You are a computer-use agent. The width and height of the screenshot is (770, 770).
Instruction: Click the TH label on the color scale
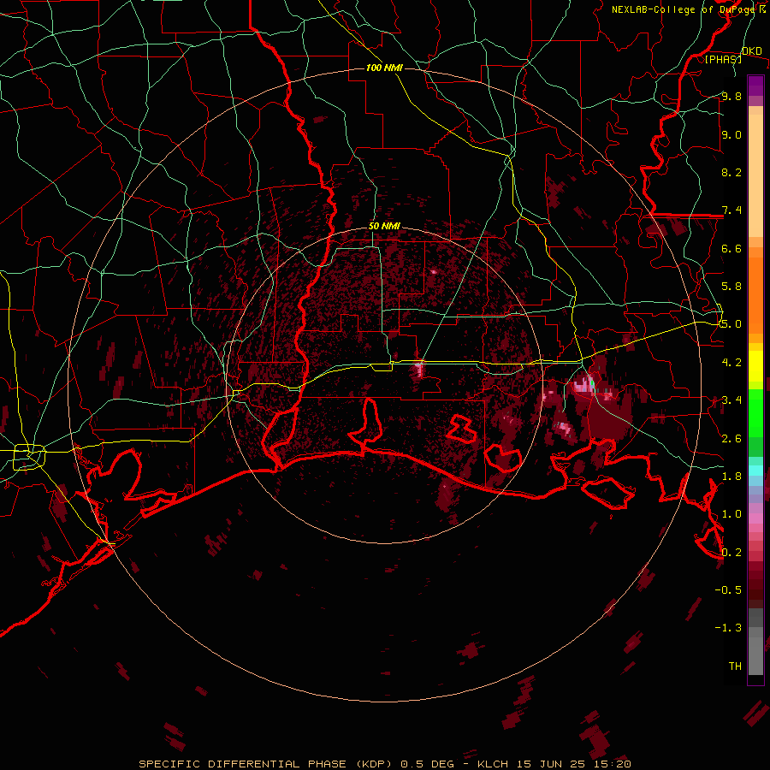(x=735, y=666)
